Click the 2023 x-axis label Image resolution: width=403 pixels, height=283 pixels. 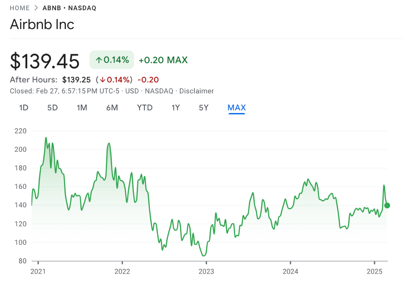[206, 271]
